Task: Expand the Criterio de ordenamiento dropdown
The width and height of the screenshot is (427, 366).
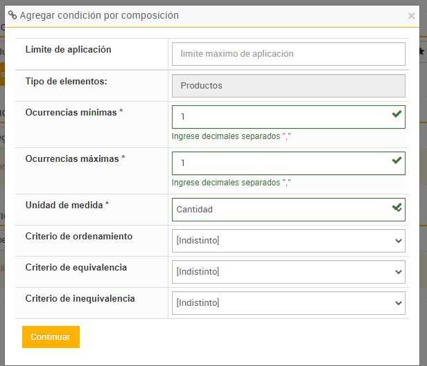Action: (288, 241)
